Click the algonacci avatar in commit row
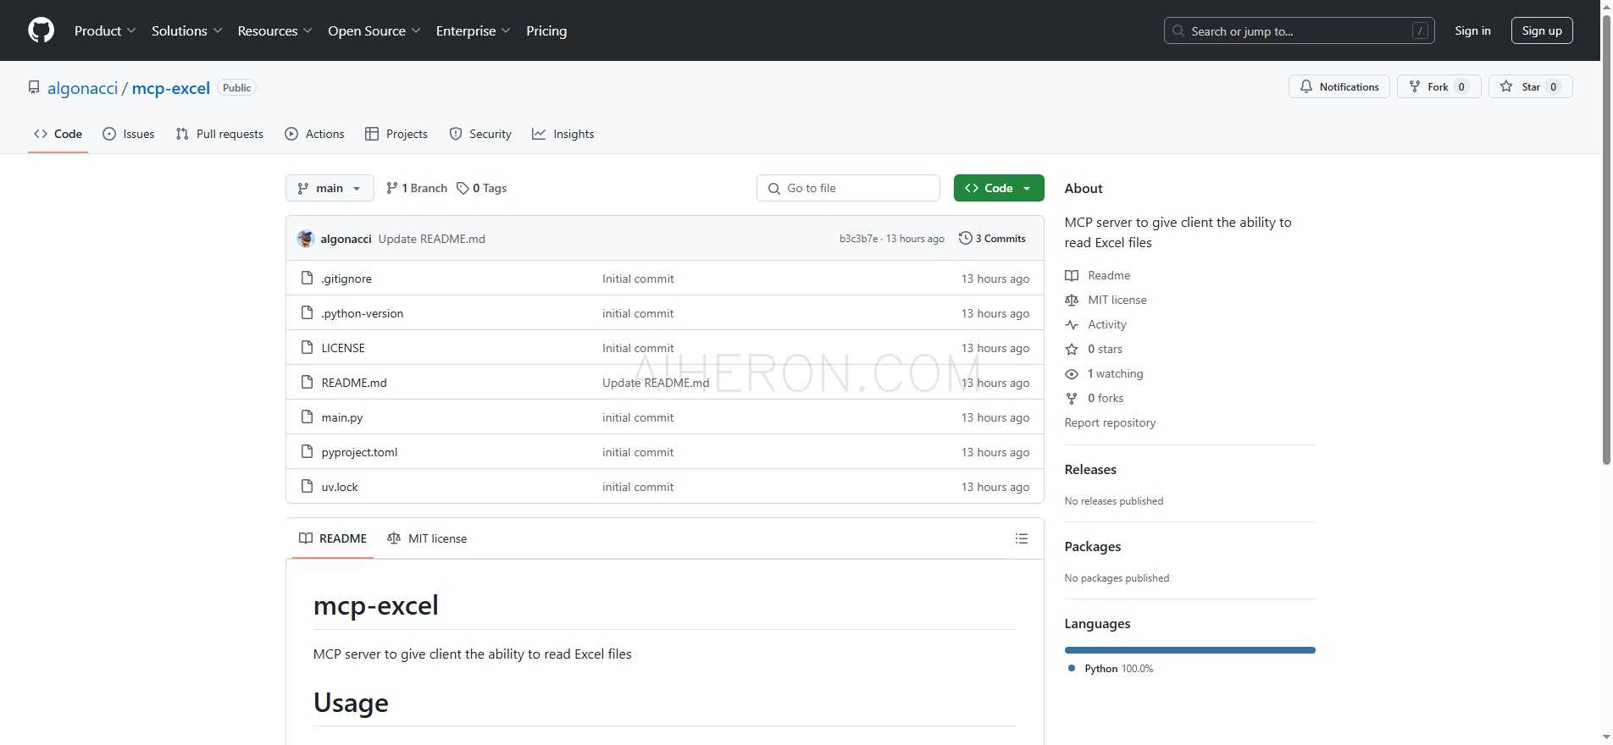Image resolution: width=1613 pixels, height=745 pixels. (306, 239)
